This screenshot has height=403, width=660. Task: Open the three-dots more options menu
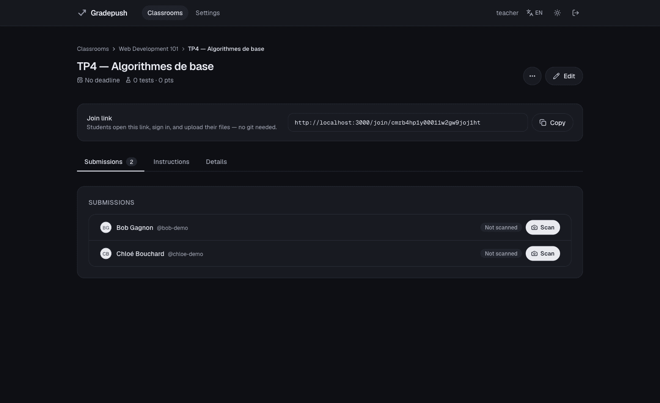coord(532,76)
